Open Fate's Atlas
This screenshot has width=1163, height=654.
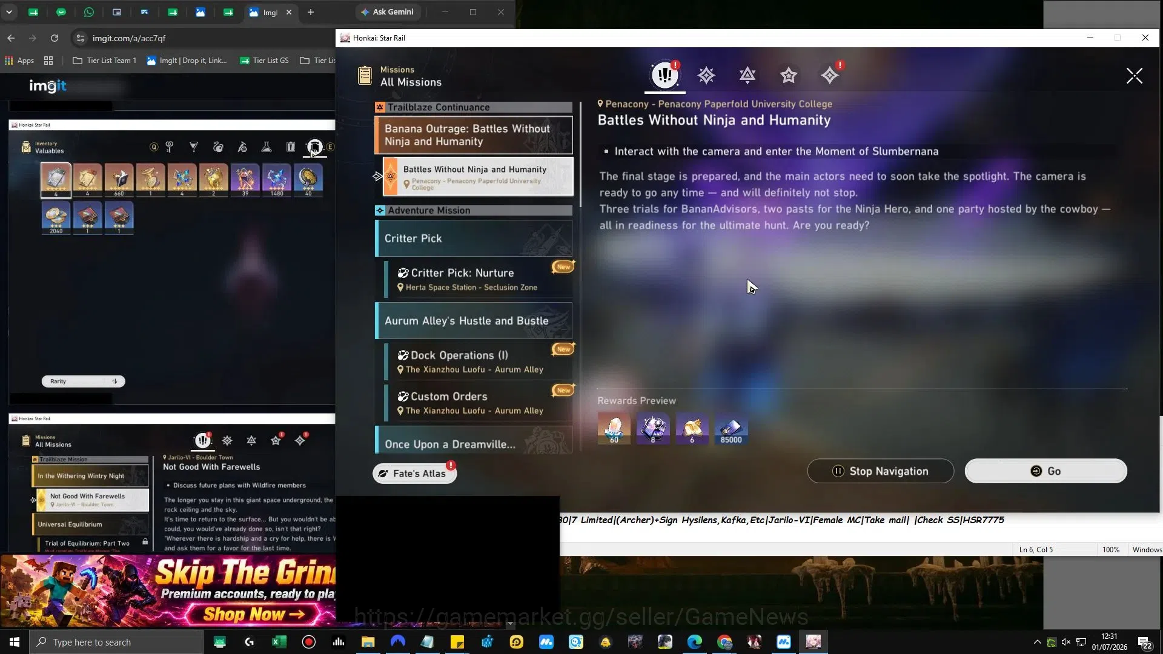(x=414, y=474)
